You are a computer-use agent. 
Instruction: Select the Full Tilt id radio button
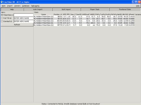tap(2, 18)
